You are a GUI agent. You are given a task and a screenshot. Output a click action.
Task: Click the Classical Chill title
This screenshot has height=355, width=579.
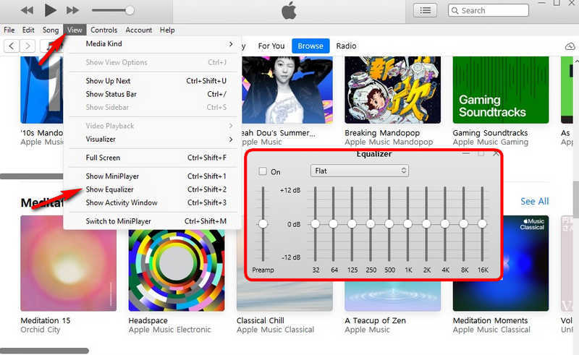click(261, 320)
